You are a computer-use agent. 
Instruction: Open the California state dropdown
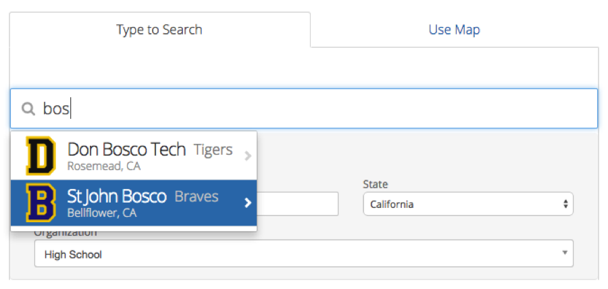[468, 204]
